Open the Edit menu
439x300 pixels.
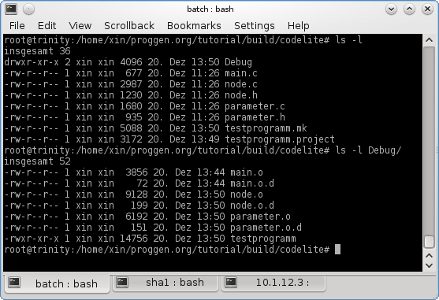pos(47,26)
